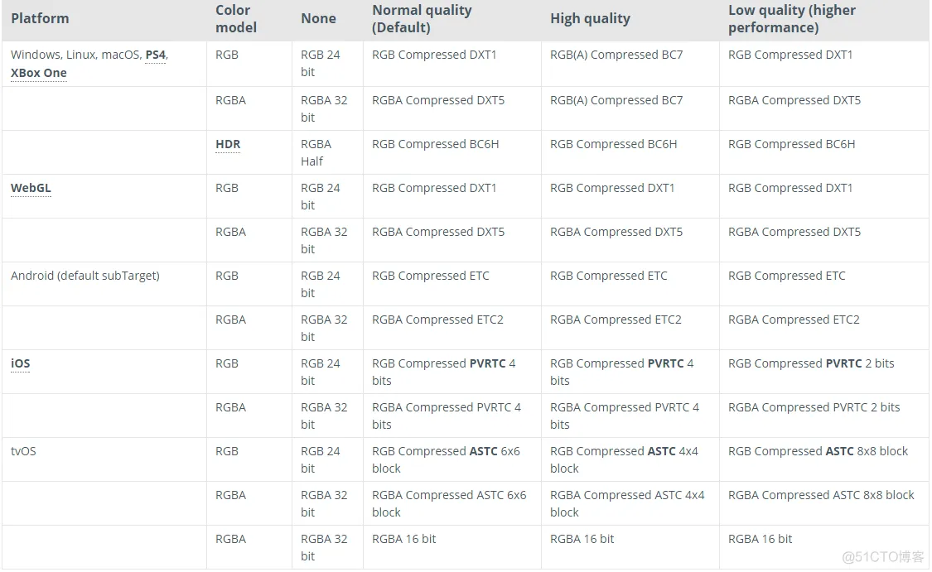Click the 'Windows, Linux, macOS' platform text
Image resolution: width=932 pixels, height=572 pixels.
75,55
